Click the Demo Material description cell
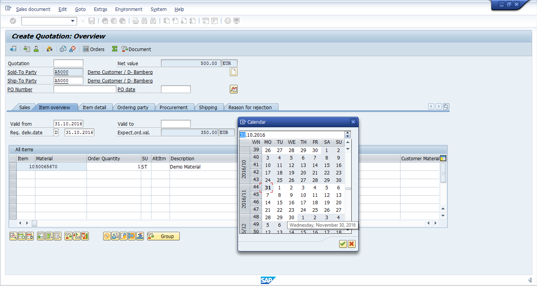This screenshot has width=537, height=286. point(203,167)
